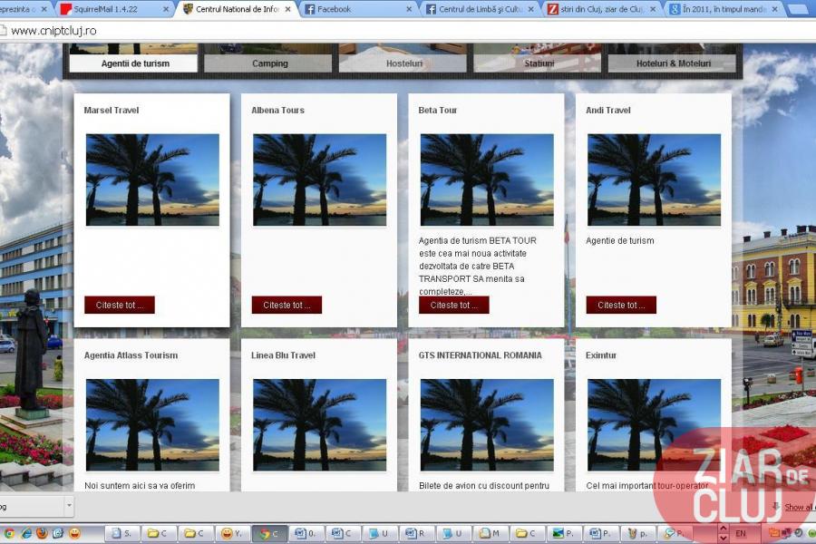The height and width of the screenshot is (544, 816).
Task: Click the page icon beside the URL
Action: pyautogui.click(x=3, y=31)
